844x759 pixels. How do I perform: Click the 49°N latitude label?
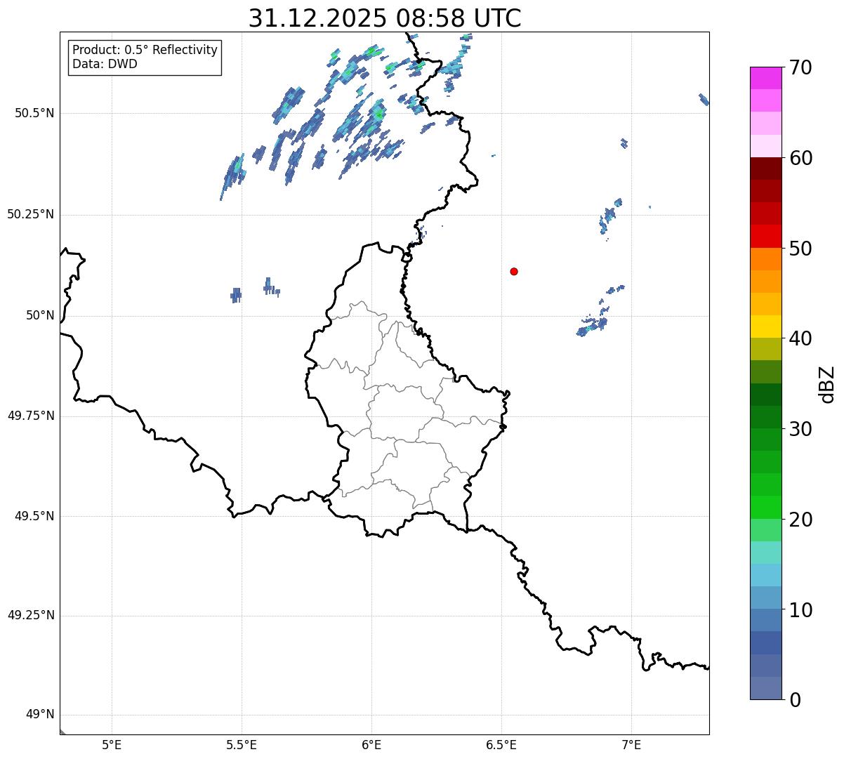[40, 714]
